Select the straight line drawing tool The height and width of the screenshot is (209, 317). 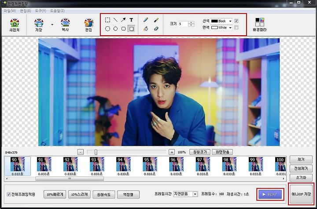(x=115, y=20)
